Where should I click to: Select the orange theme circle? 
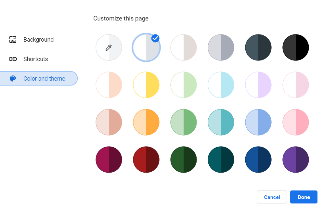[146, 122]
